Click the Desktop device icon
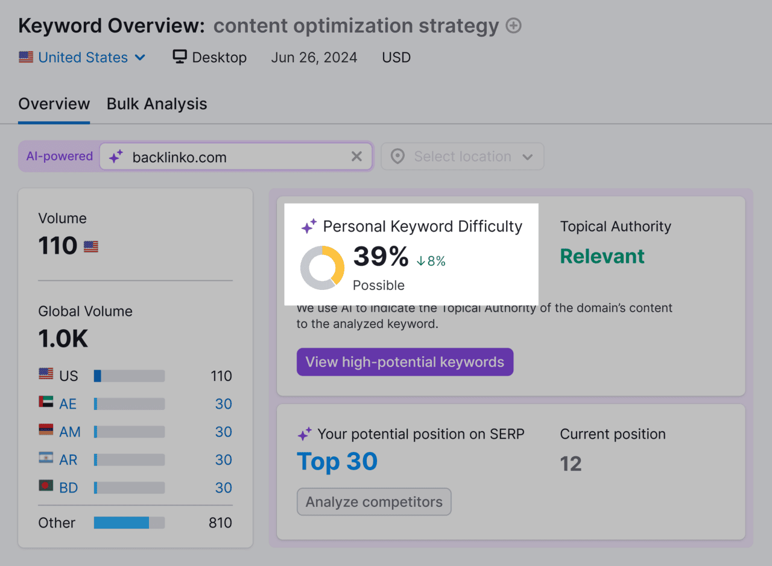 click(179, 56)
